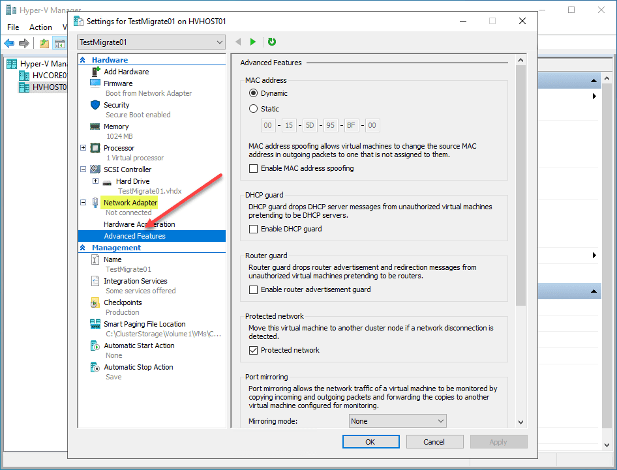Screen dimensions: 617x470
Task: Click the console tree toggle icon in Hyper-V Manager toolbar
Action: click(60, 43)
